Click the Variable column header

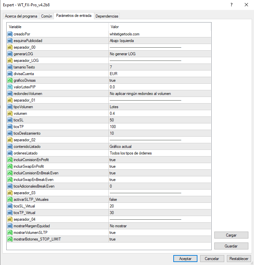(x=58, y=27)
